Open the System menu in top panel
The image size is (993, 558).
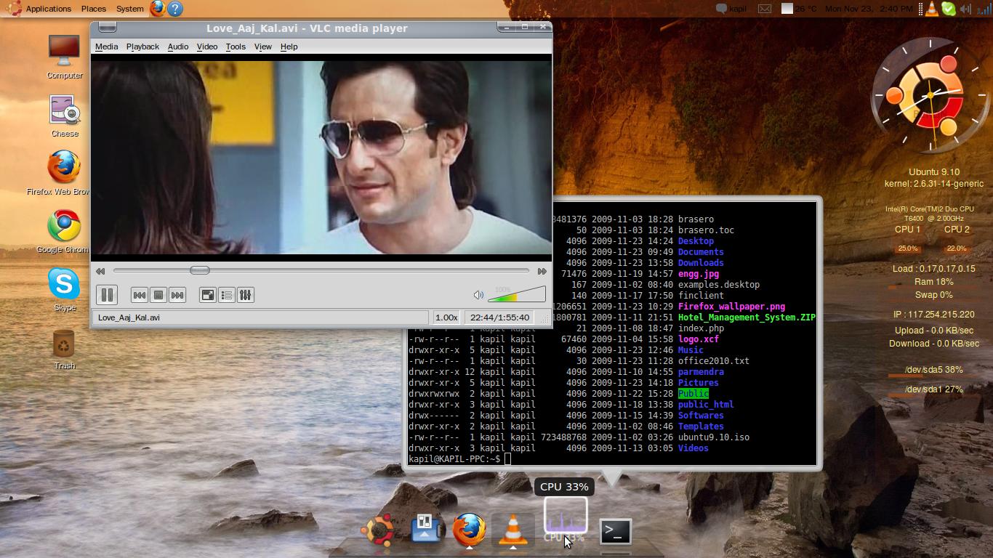[130, 9]
